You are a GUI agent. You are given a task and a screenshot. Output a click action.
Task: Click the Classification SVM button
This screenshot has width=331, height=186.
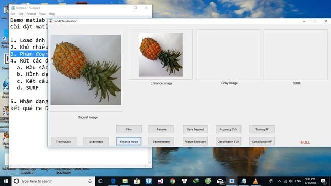tap(229, 141)
